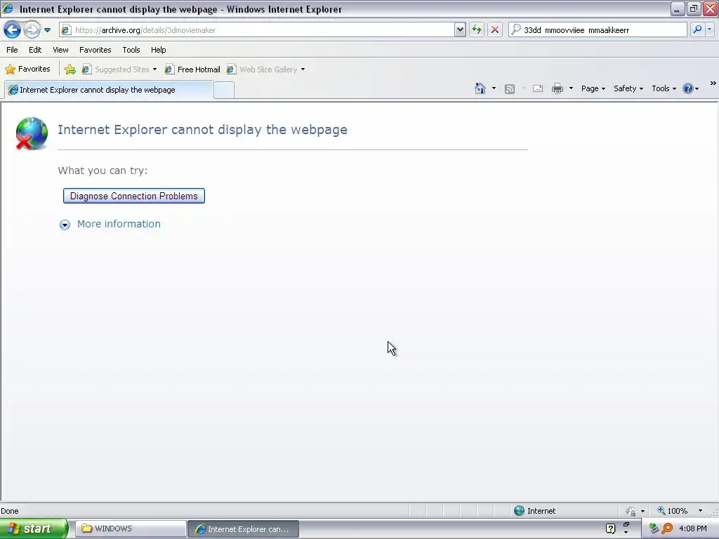Open a new blank tab
The width and height of the screenshot is (719, 539).
click(x=224, y=91)
